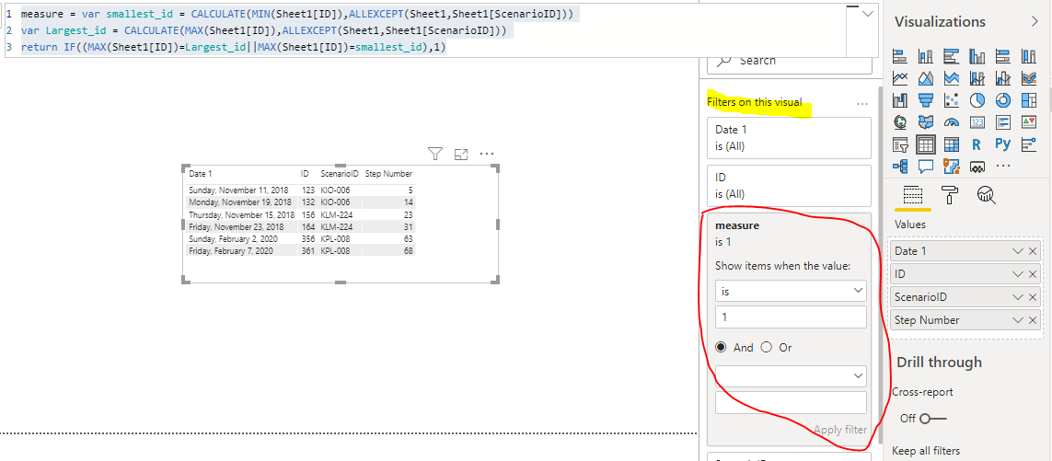Select the And radio button
Image resolution: width=1052 pixels, height=461 pixels.
tap(722, 348)
